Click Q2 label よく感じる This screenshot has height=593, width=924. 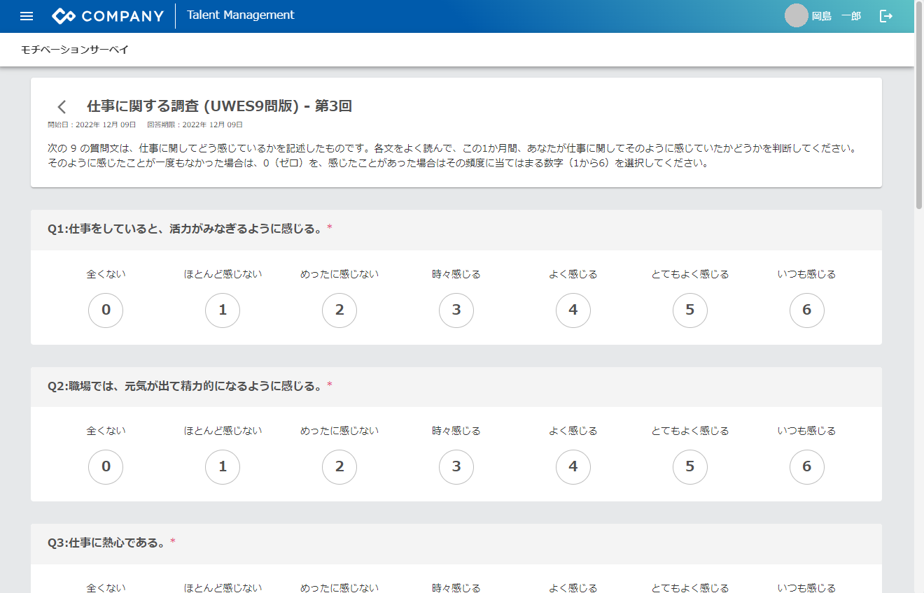click(573, 431)
